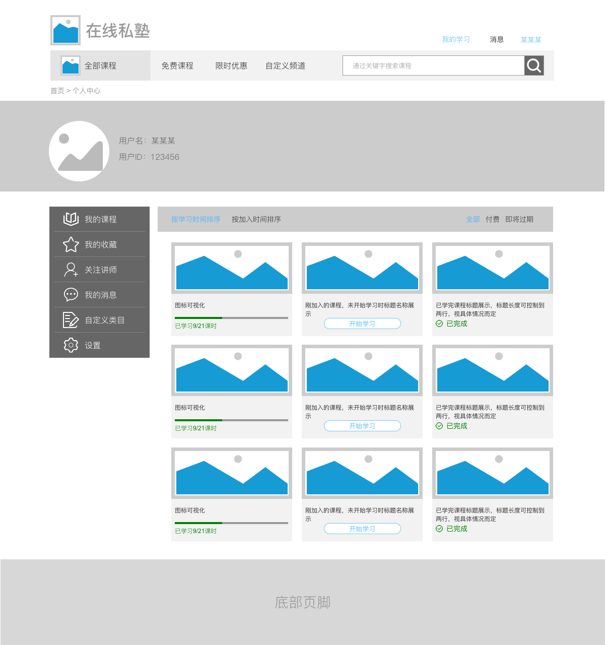This screenshot has height=645, width=605.
Task: Select the 限时优惠 navigation item
Action: [x=231, y=66]
